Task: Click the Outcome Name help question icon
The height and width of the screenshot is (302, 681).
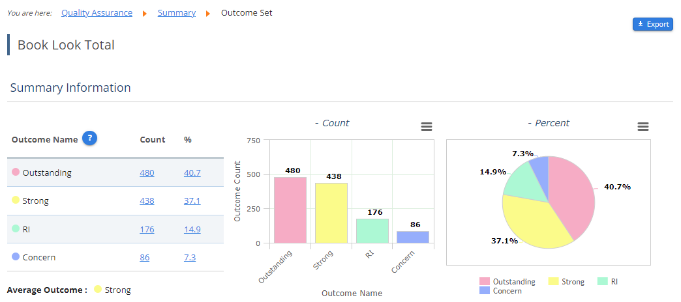Action: [89, 139]
